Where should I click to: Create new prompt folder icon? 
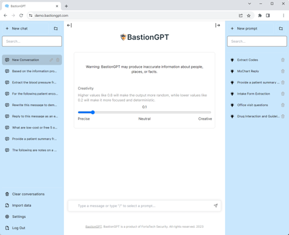pos(281,28)
